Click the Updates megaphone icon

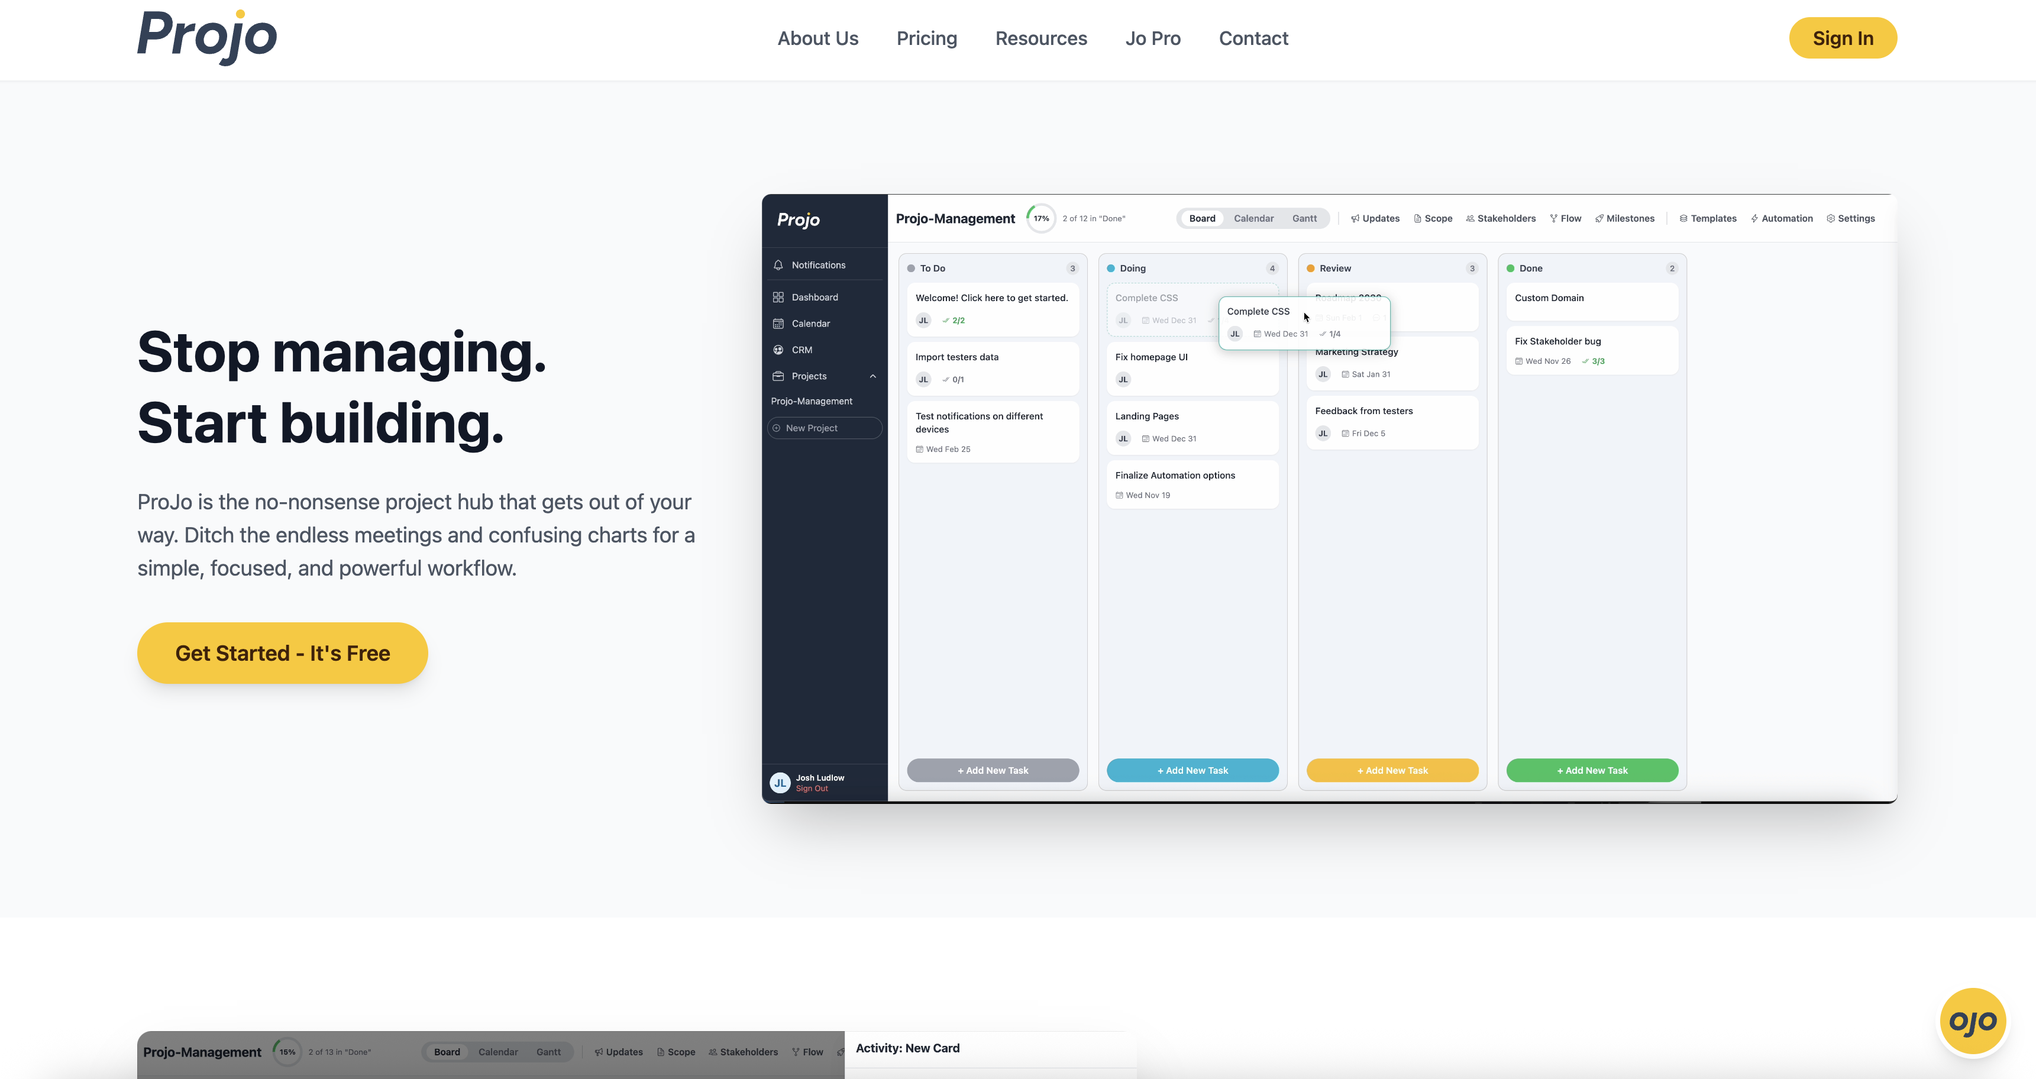tap(1355, 219)
